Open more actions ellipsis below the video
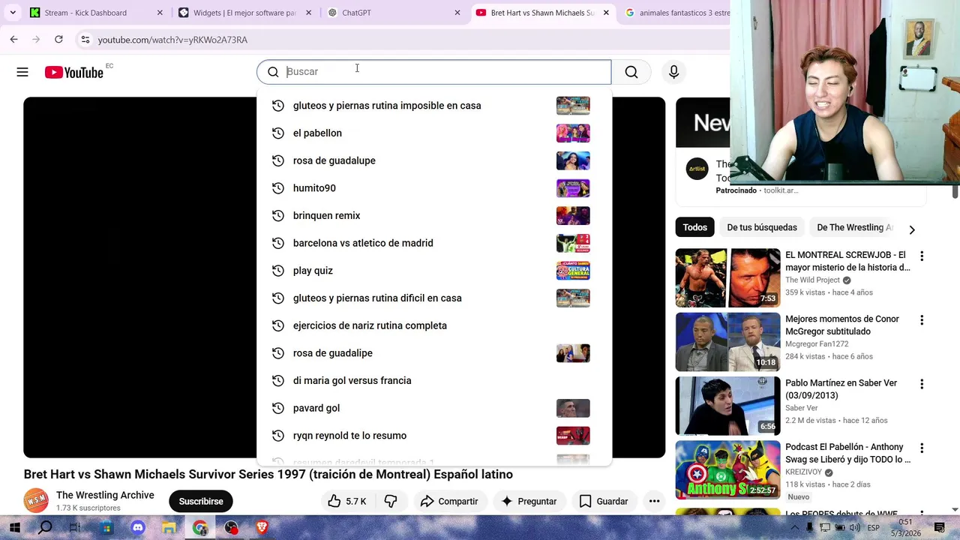The height and width of the screenshot is (540, 960). point(654,501)
